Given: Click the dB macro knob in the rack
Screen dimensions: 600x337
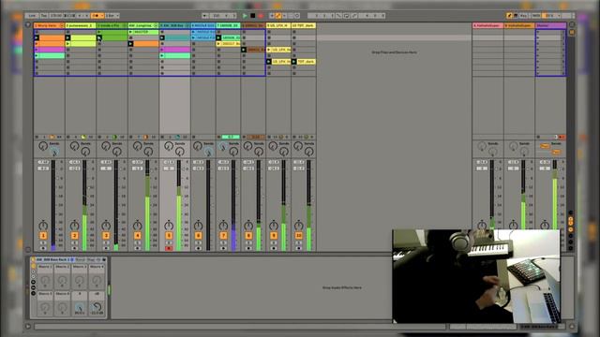Looking at the screenshot, I should click(97, 306).
